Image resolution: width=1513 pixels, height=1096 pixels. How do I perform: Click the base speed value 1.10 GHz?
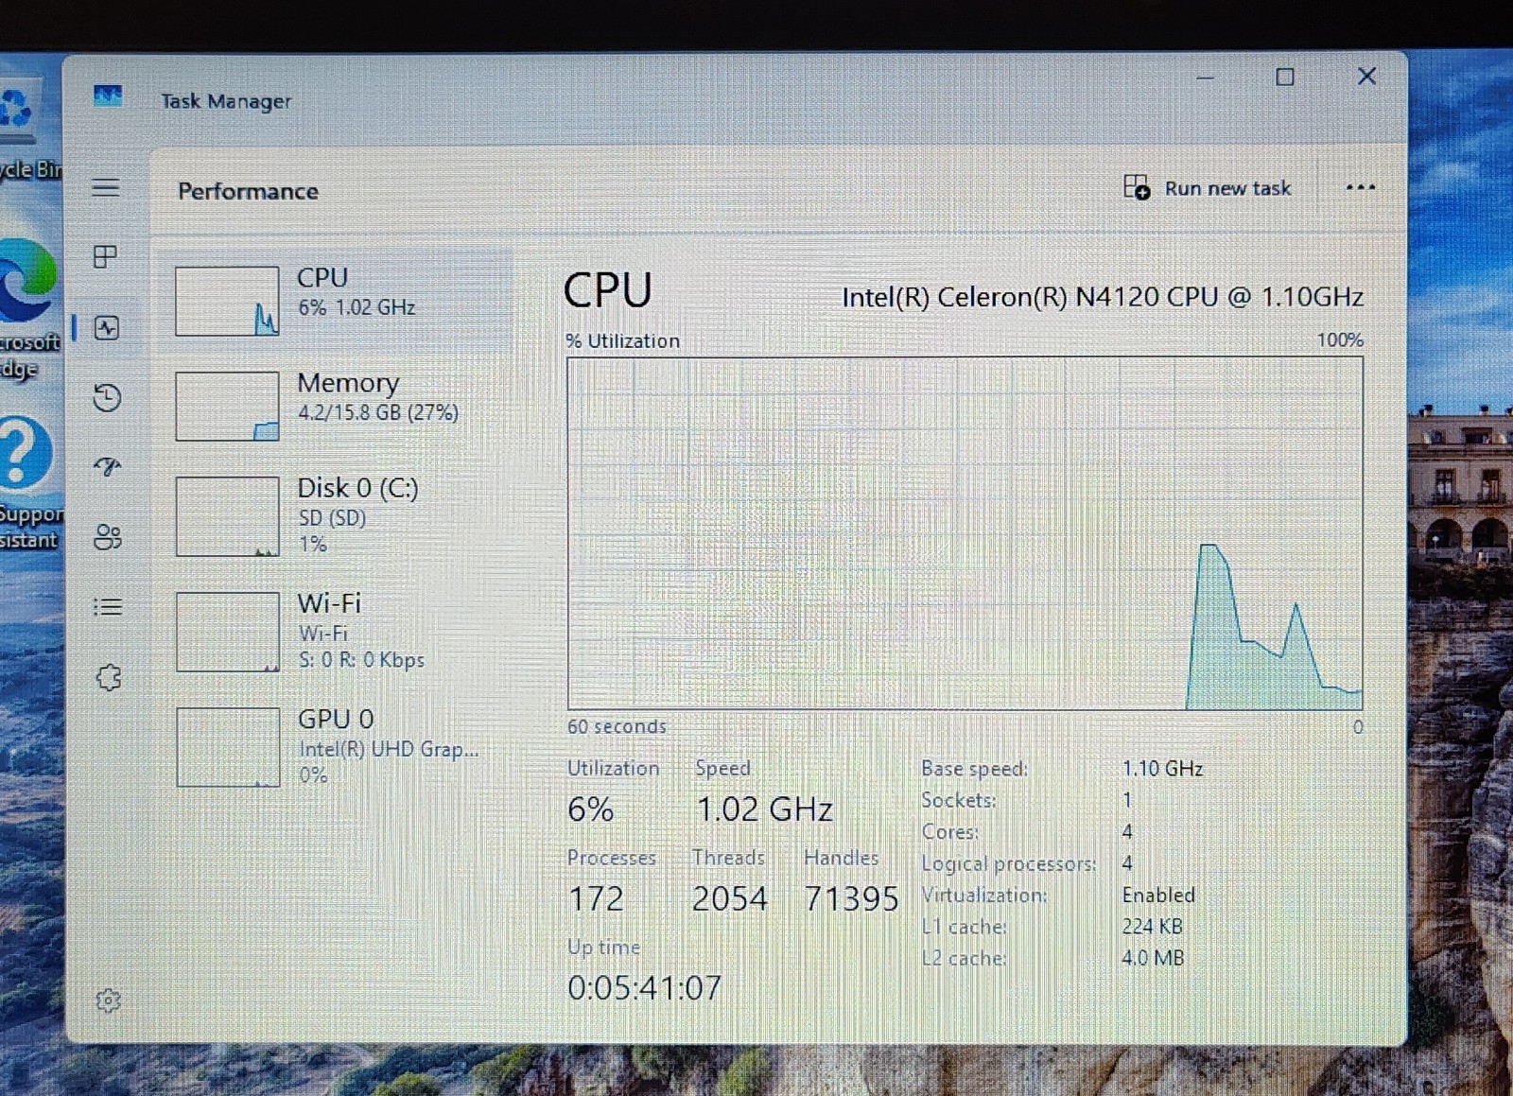point(1162,769)
